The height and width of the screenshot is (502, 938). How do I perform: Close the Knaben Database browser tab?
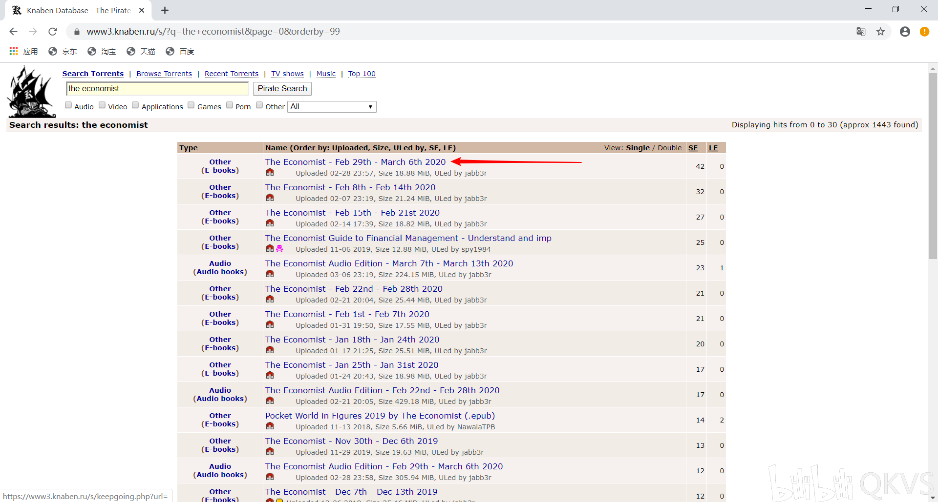142,10
